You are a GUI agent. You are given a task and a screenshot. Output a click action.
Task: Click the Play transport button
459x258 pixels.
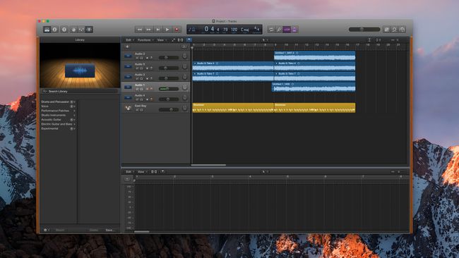tap(167, 30)
